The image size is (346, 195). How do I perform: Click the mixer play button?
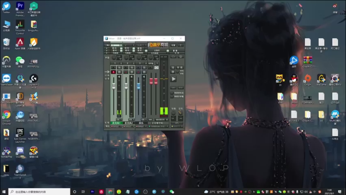(x=173, y=79)
